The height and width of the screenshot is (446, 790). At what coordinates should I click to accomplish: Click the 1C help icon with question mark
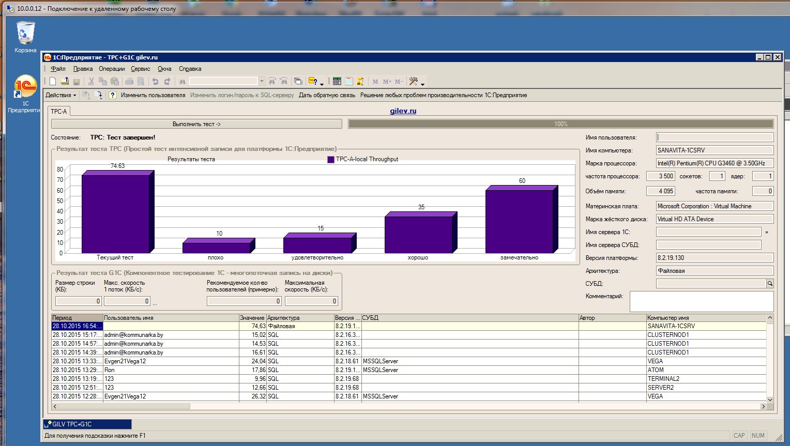(313, 81)
